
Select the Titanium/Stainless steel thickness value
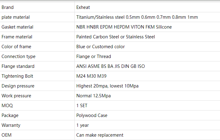pos(137,17)
